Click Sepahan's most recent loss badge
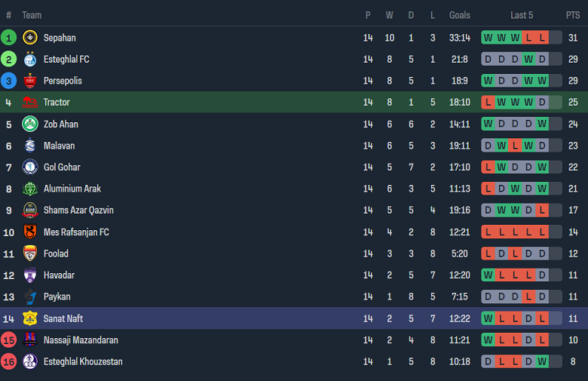The image size is (588, 381). [542, 38]
